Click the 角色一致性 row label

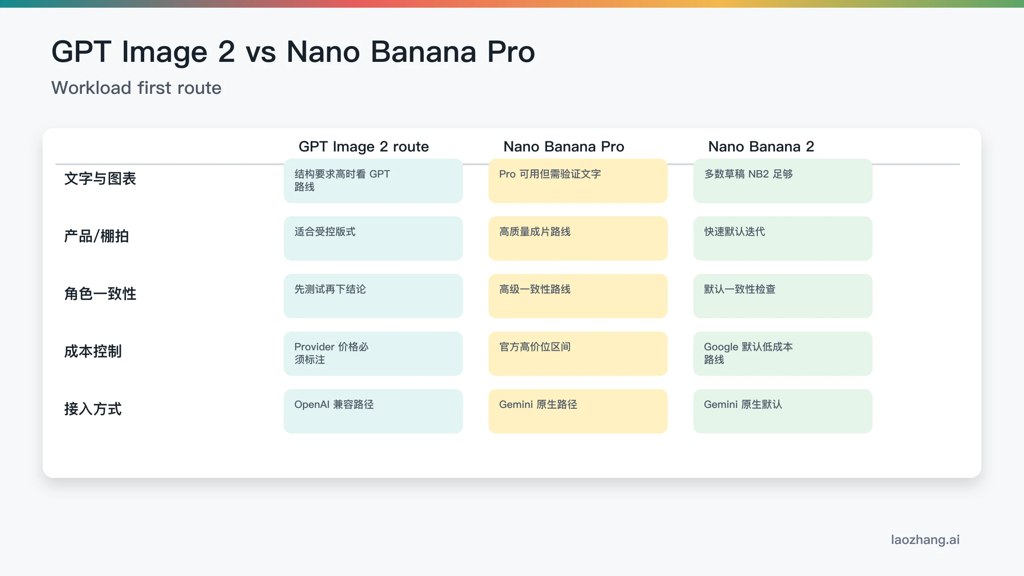coord(100,294)
